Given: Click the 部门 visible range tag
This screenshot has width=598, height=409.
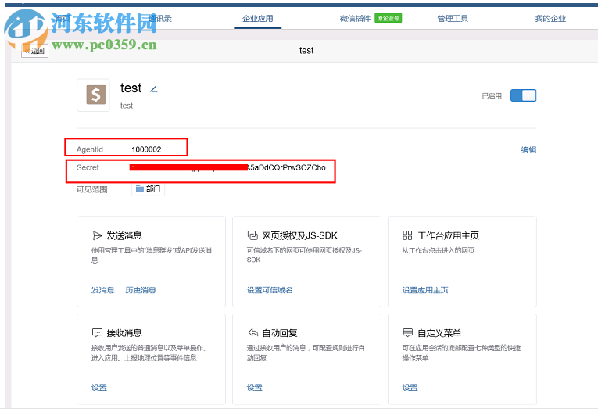Looking at the screenshot, I should tap(149, 188).
